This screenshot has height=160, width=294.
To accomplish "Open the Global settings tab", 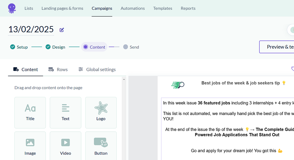I will pyautogui.click(x=97, y=69).
